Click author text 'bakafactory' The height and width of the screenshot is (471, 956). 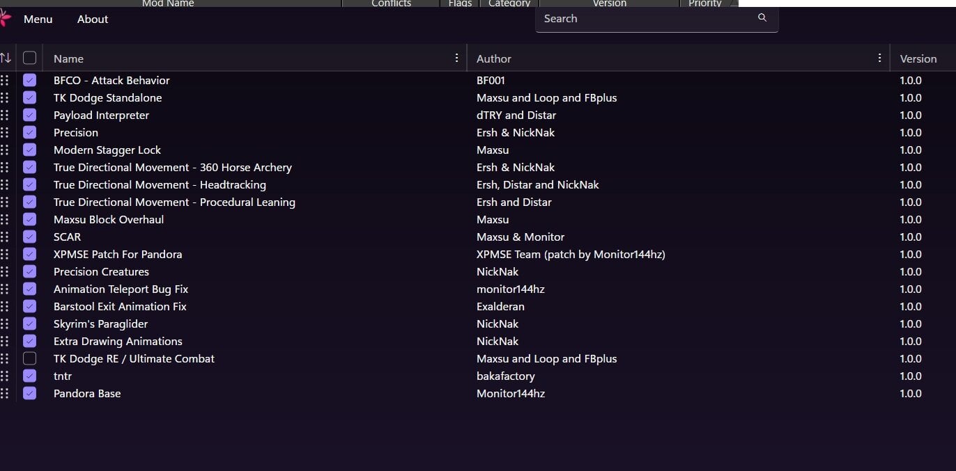coord(506,376)
